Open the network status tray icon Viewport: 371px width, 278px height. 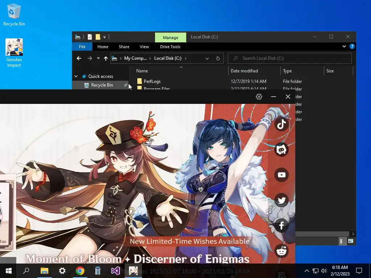point(316,271)
